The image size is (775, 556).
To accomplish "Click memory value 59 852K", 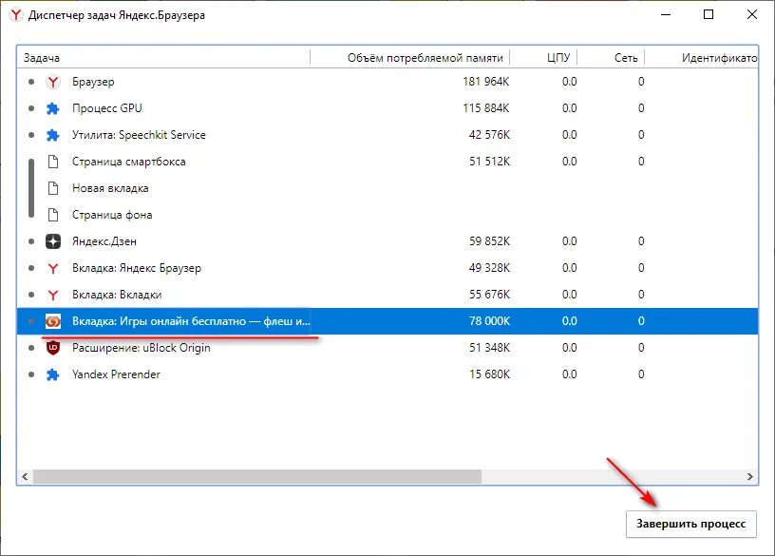I will tap(489, 241).
